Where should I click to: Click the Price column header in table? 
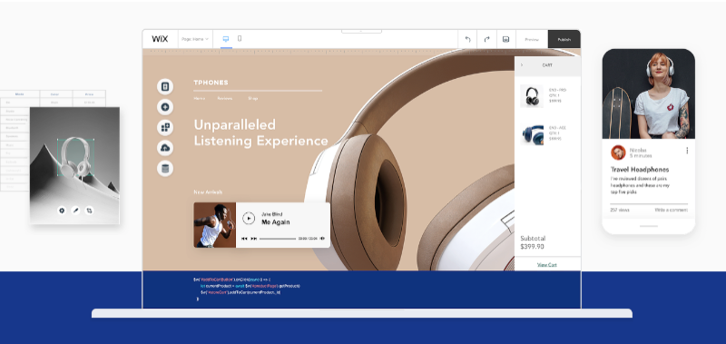(89, 94)
